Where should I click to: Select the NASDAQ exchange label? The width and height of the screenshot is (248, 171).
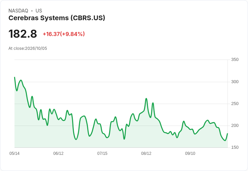click(x=18, y=11)
